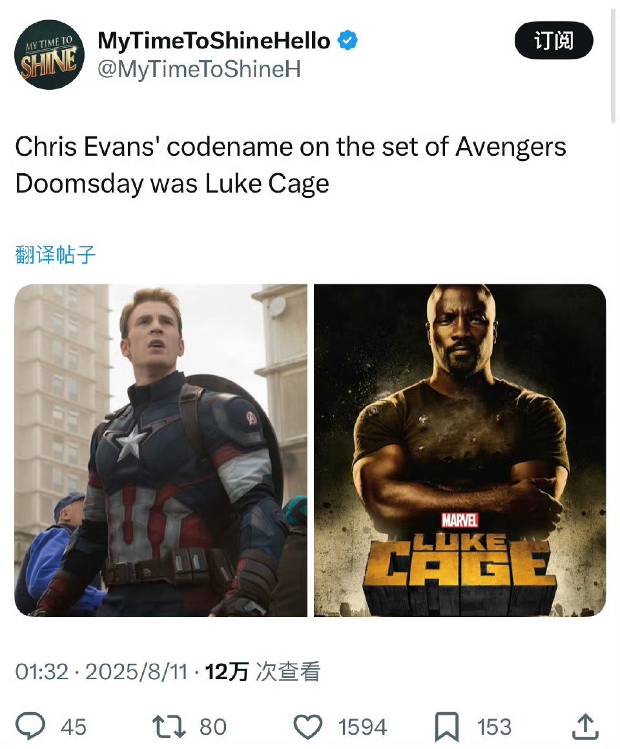Open the MyTimeToShineHello display name

tap(214, 41)
